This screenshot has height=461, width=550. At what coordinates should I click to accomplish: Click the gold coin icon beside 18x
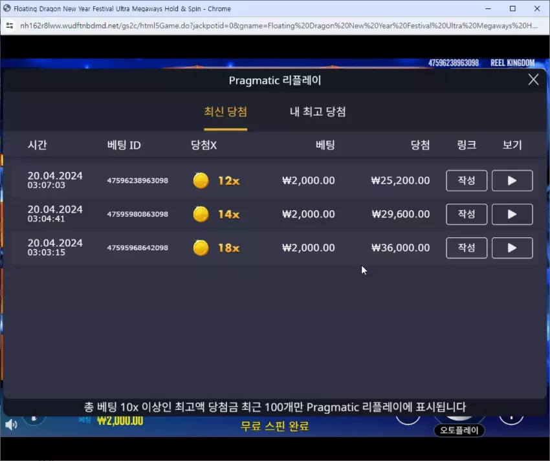point(201,248)
